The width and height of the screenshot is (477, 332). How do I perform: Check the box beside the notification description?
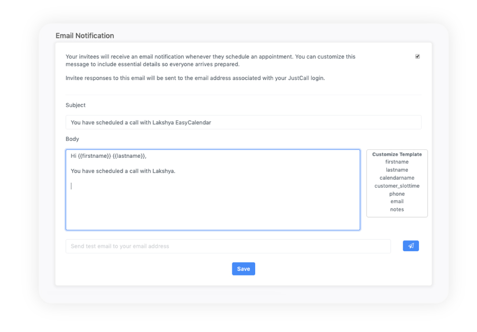pyautogui.click(x=417, y=56)
